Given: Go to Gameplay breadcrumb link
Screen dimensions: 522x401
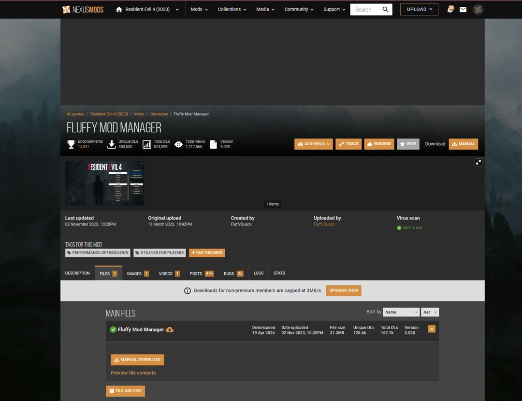Looking at the screenshot, I should click(x=159, y=114).
